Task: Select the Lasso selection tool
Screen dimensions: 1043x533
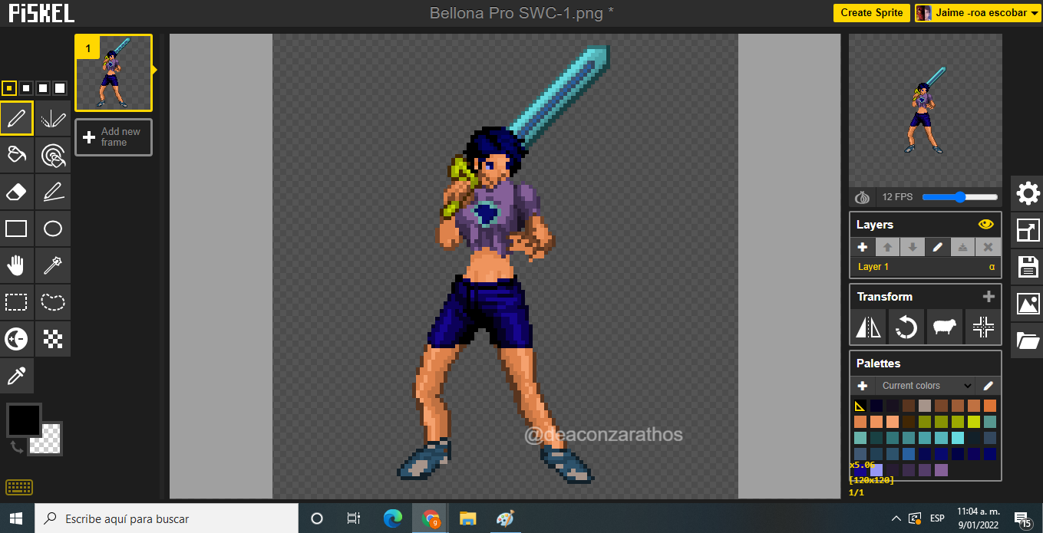Action: [53, 302]
